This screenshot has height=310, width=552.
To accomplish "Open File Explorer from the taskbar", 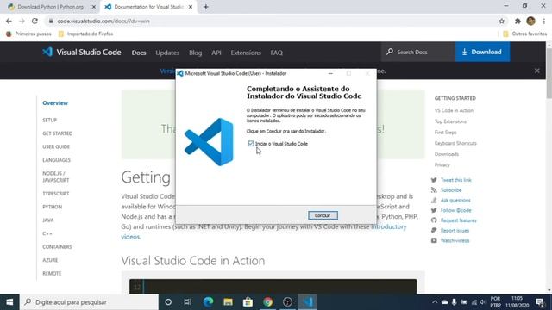I will coord(228,302).
